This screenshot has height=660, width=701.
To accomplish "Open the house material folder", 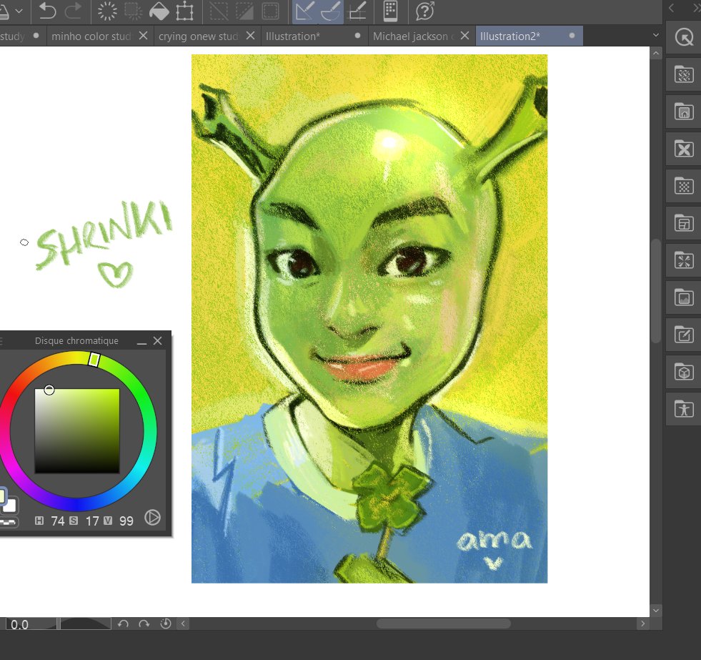I will [684, 112].
